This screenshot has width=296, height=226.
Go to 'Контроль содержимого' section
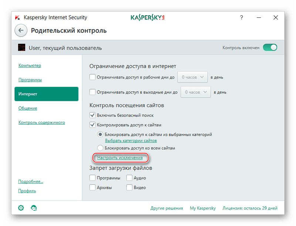tap(42, 122)
